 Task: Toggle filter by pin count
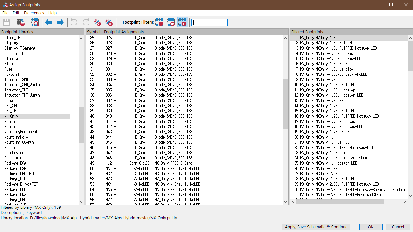pyautogui.click(x=171, y=23)
